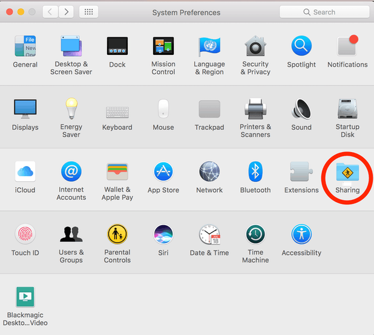Viewport: 374px width, 335px height.
Task: Click the Show All grid button
Action: tap(89, 11)
